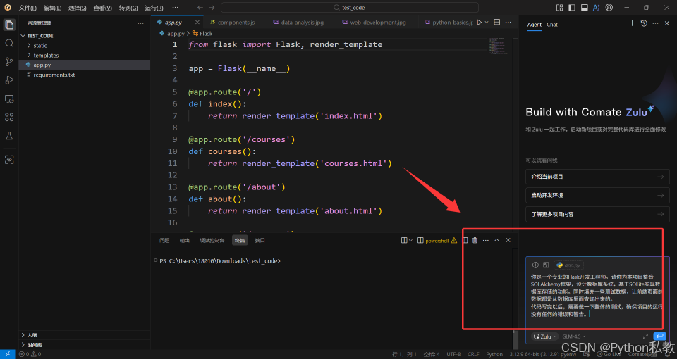
Task: Maximize terminal panel with up chevron
Action: tap(496, 240)
